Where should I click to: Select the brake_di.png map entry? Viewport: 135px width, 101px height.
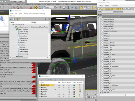click(x=24, y=31)
